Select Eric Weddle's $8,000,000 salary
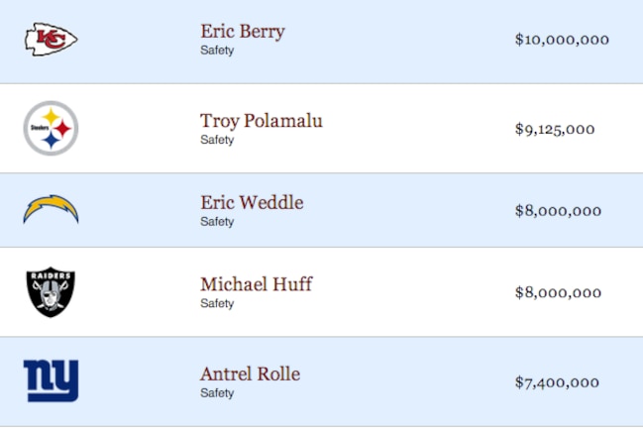 click(x=558, y=211)
